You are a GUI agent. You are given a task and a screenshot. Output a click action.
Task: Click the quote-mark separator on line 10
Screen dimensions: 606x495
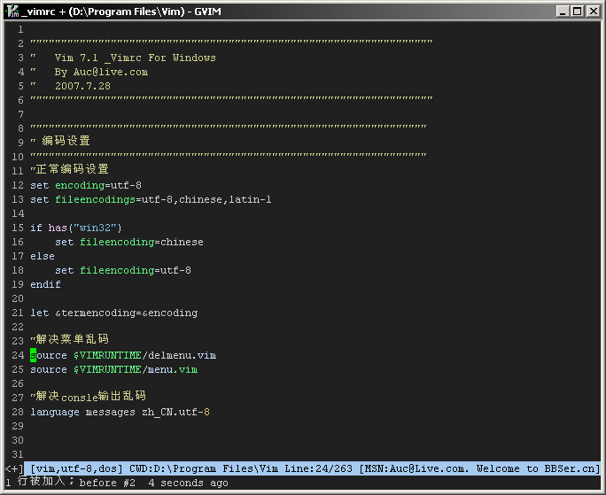(x=229, y=154)
